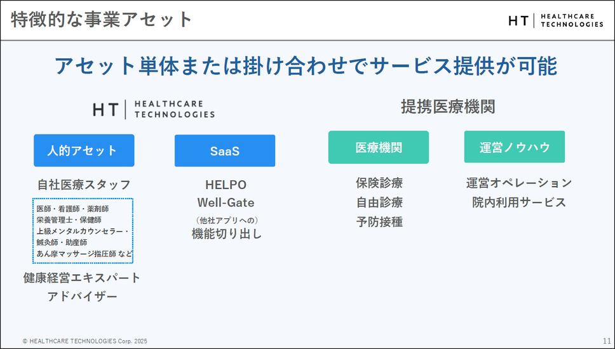615x349 pixels.
Task: Select the dotted box listing medical staff roles
Action: (83, 230)
